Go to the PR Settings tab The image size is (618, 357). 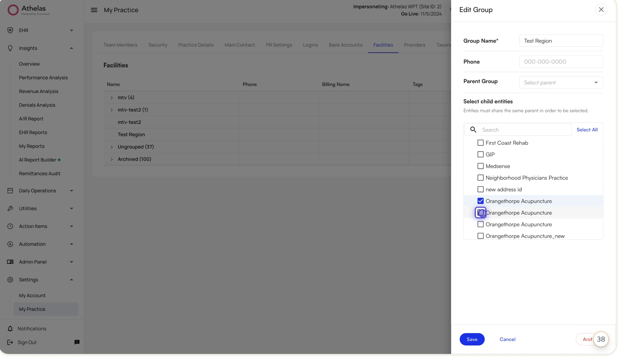pos(279,45)
